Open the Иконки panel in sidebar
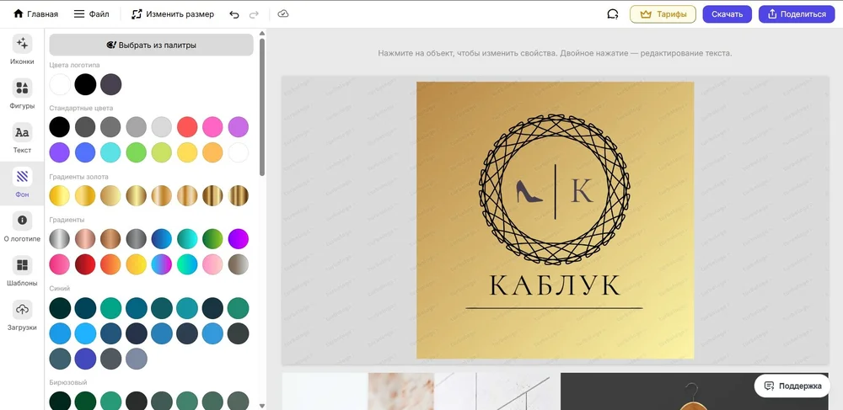This screenshot has width=843, height=410. point(22,50)
